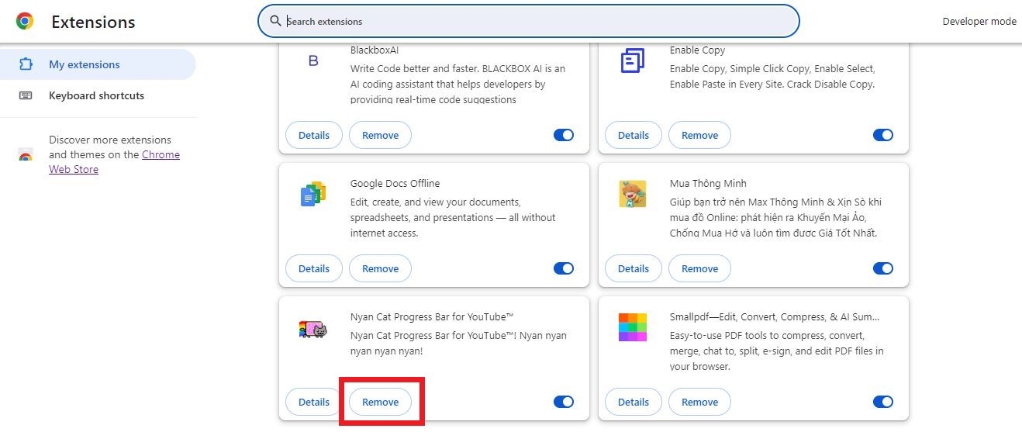
Task: Click the Chrome Web Store rainbow icon
Action: point(26,155)
